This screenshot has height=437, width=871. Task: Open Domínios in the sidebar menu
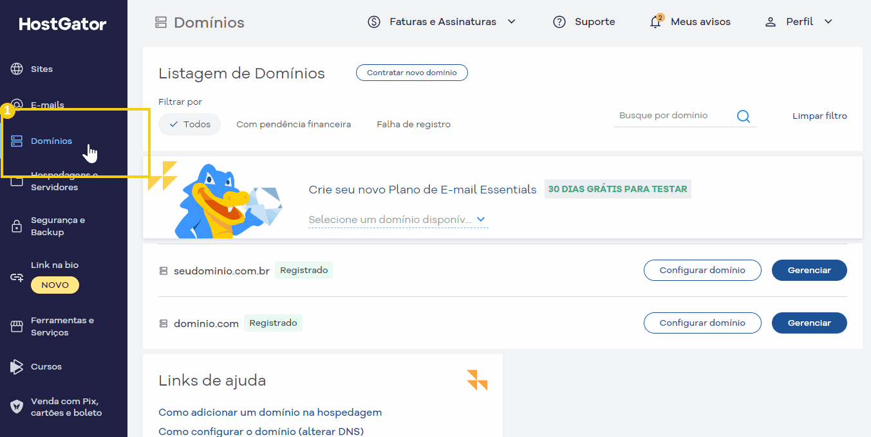52,141
